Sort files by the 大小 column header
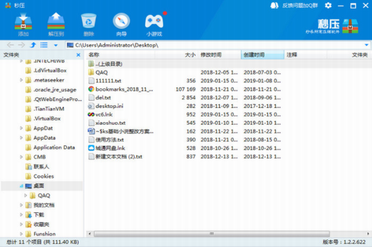Screen dimensions: 372x247 click(176, 55)
